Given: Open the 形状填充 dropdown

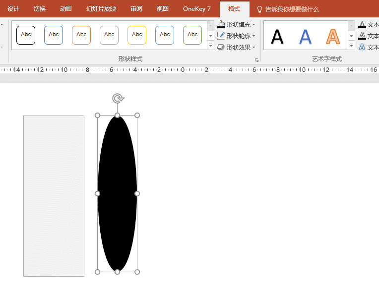Looking at the screenshot, I should point(253,25).
